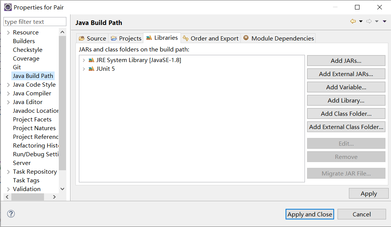Expand the Task Repository category
Viewport: 391px width, 227px height.
pos(8,172)
